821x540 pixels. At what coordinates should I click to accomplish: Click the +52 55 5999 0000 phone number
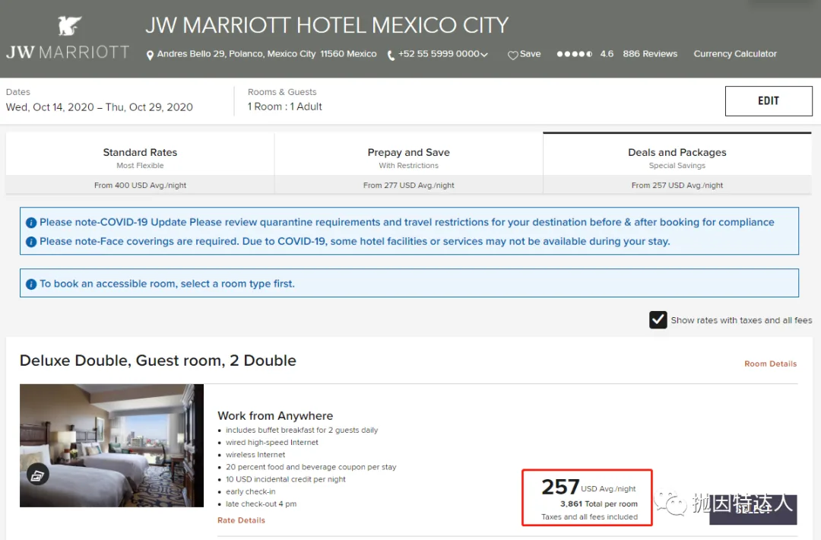coord(439,54)
